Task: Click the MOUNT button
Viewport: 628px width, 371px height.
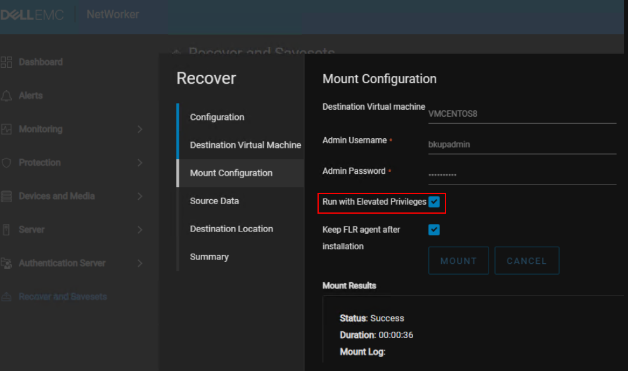Action: tap(458, 260)
